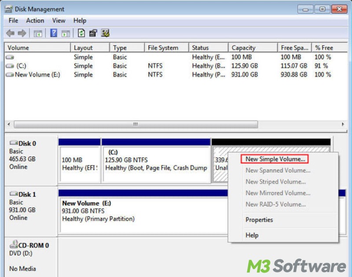Close the Disk Management window

(339, 9)
